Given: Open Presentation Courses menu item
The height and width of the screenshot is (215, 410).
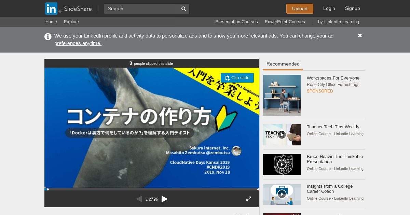Looking at the screenshot, I should [x=236, y=22].
